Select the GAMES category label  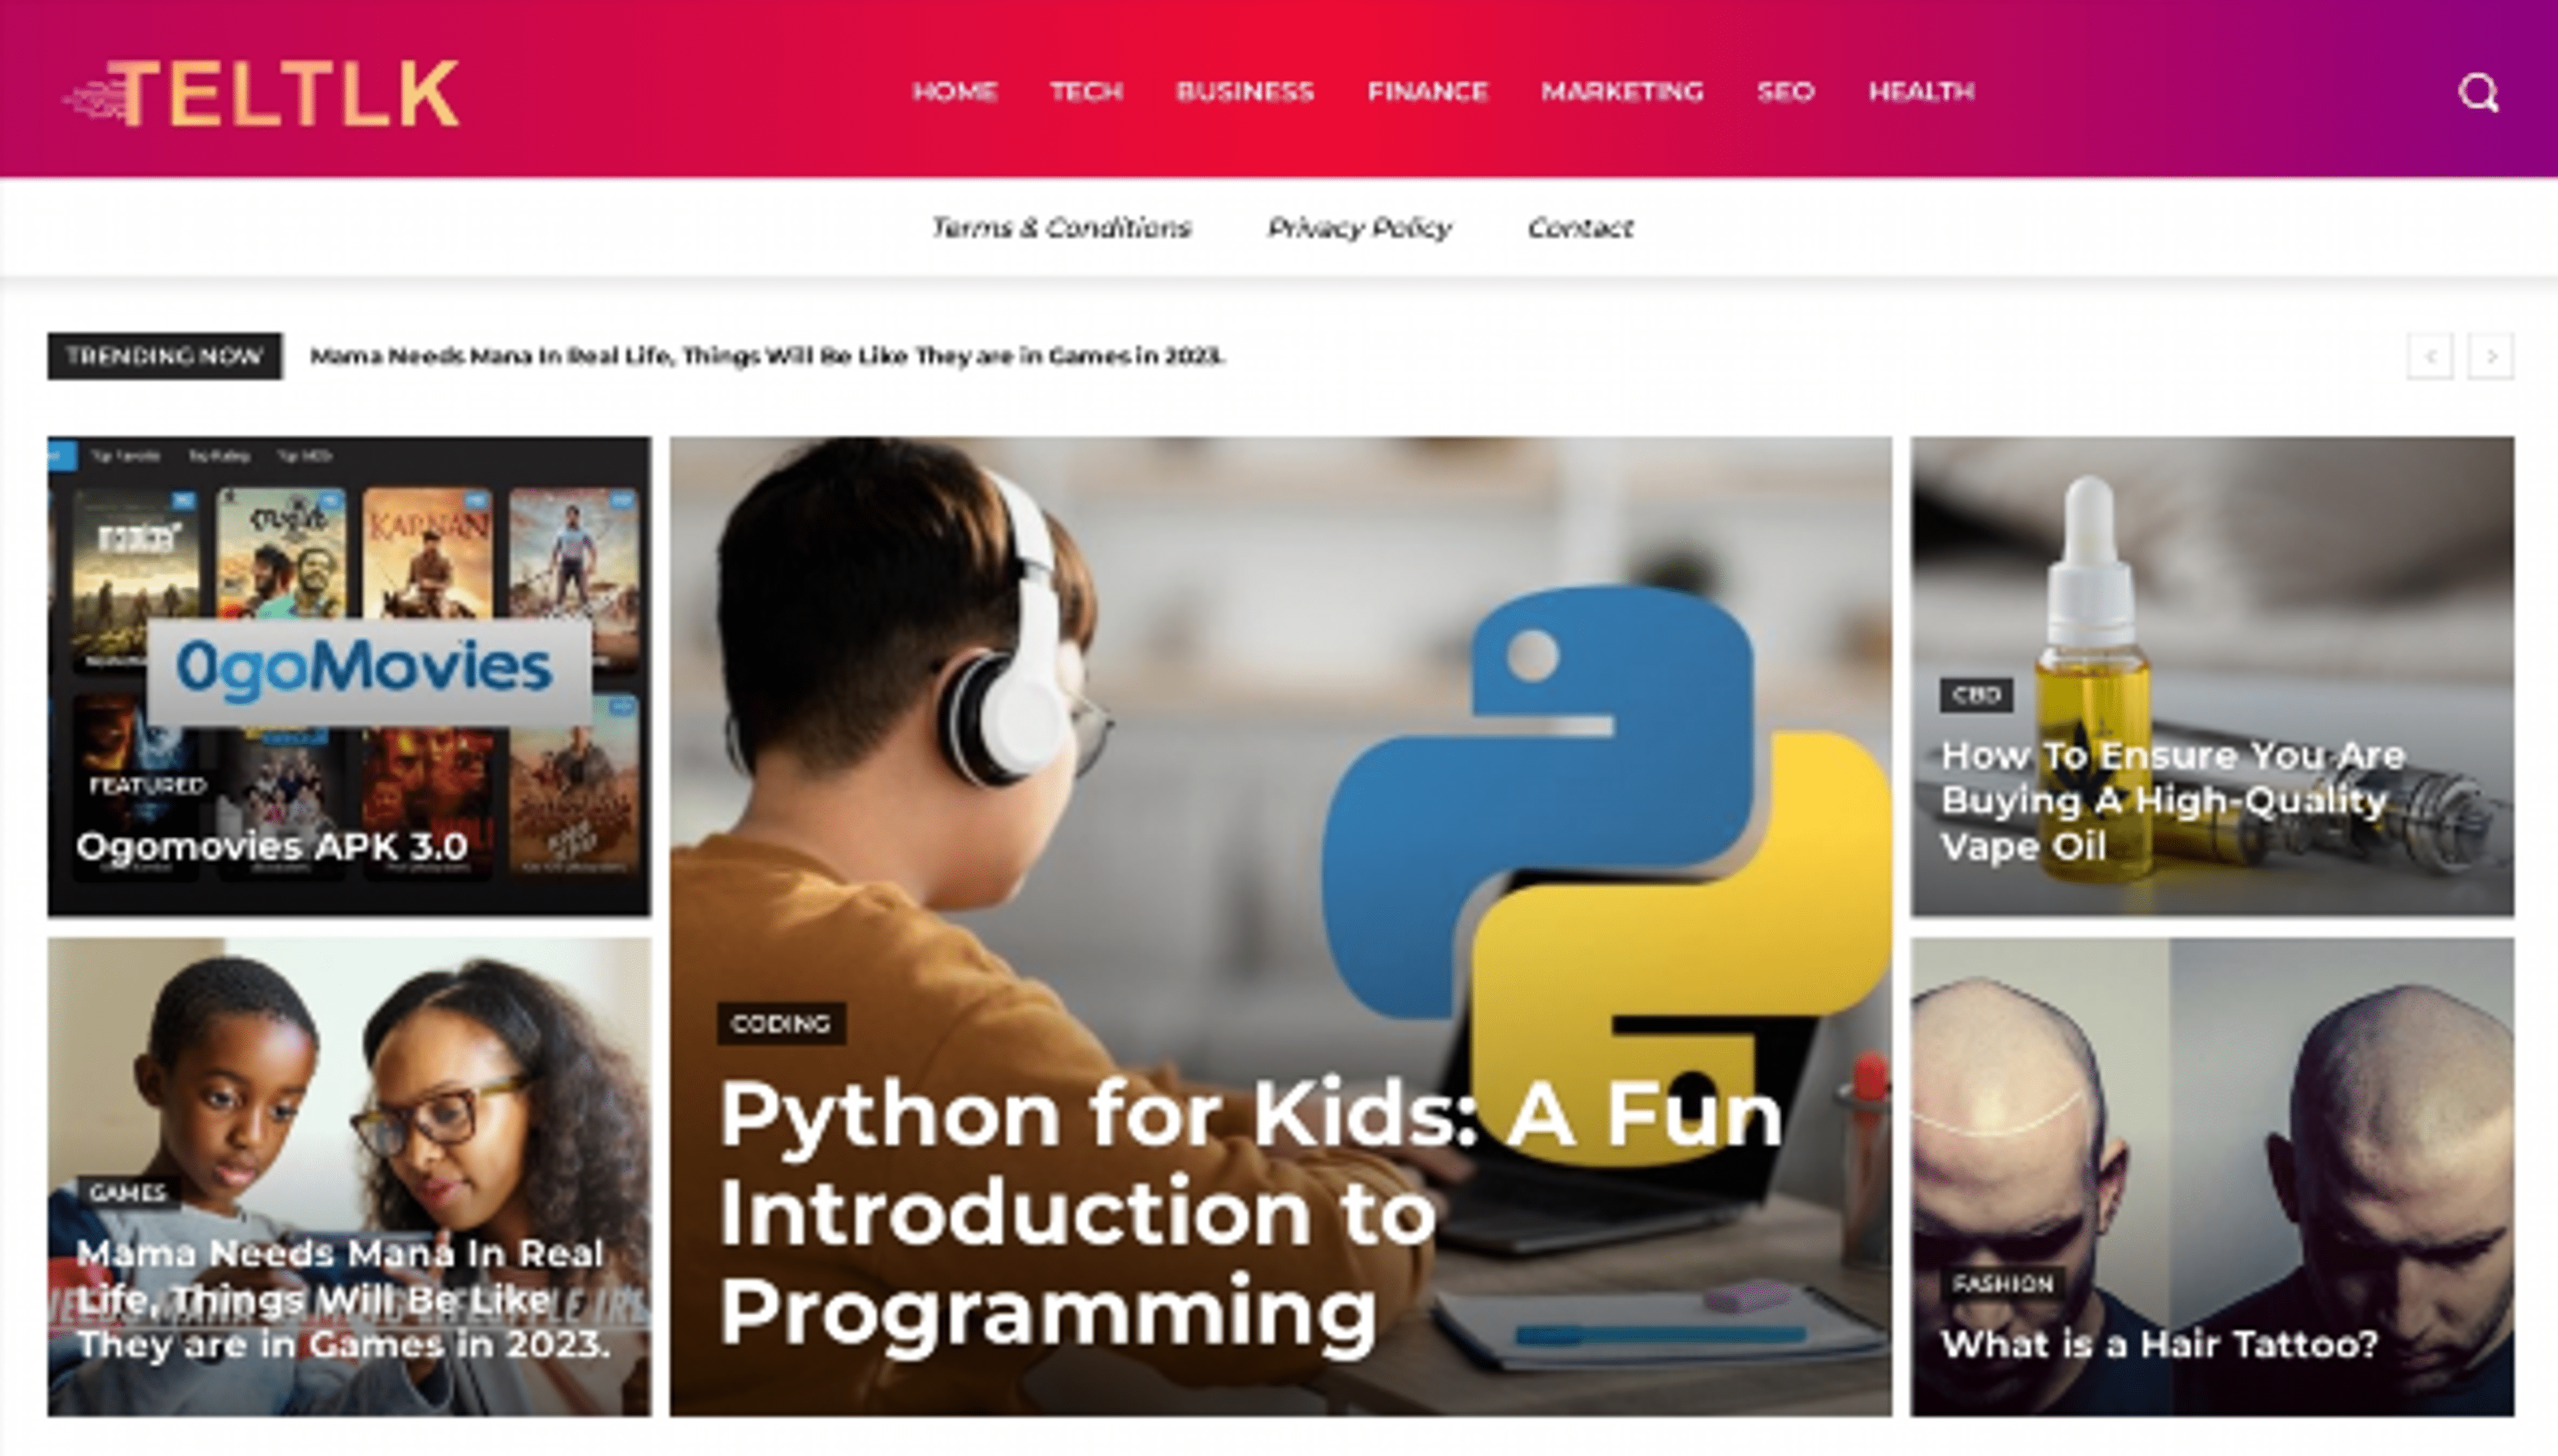click(x=128, y=1192)
